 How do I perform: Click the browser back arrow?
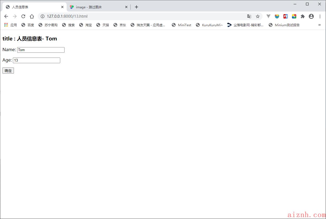click(x=6, y=16)
